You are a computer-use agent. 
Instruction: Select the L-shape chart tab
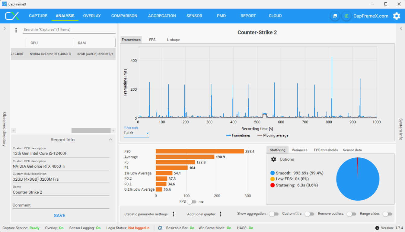173,40
